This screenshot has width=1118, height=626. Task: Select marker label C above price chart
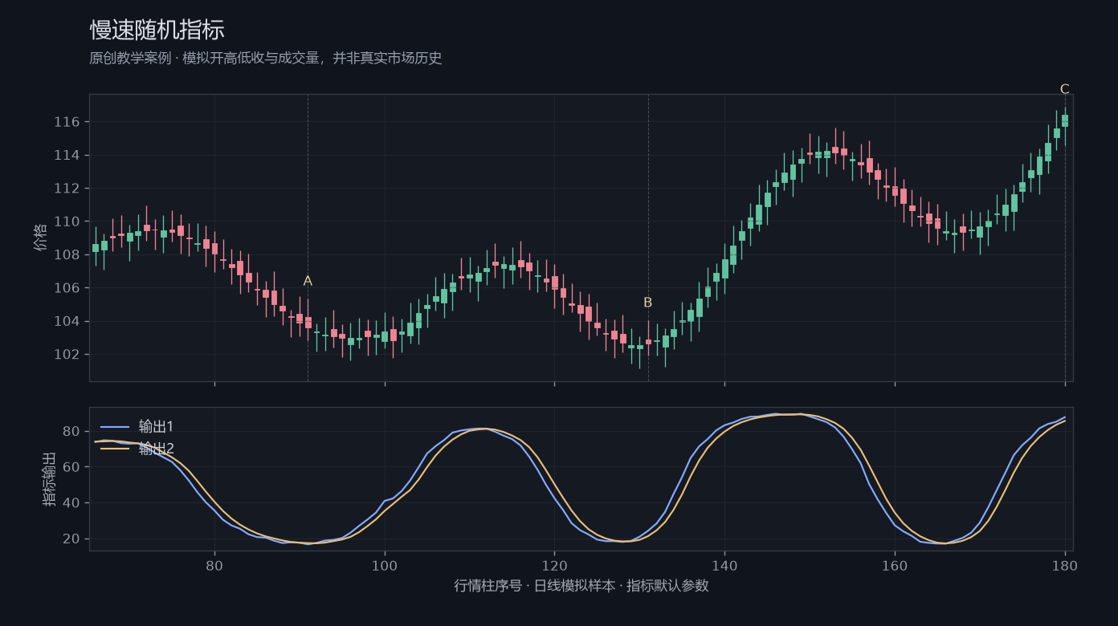tap(1065, 89)
